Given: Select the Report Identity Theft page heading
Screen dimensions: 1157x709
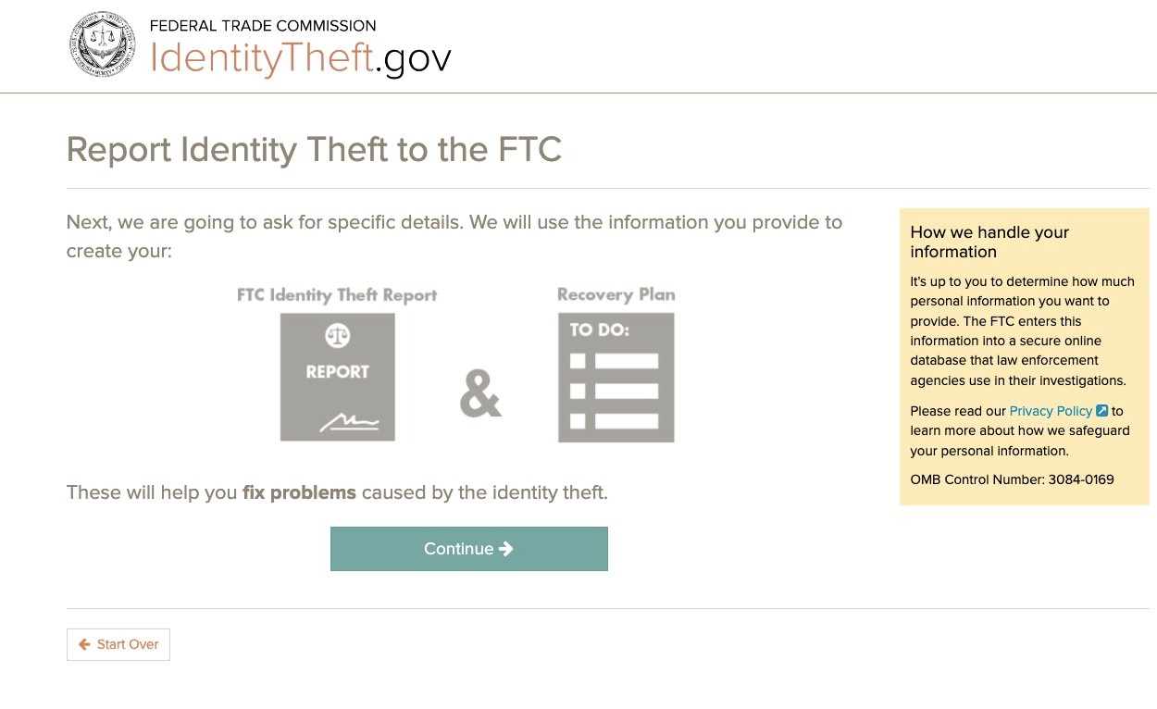Looking at the screenshot, I should [314, 149].
